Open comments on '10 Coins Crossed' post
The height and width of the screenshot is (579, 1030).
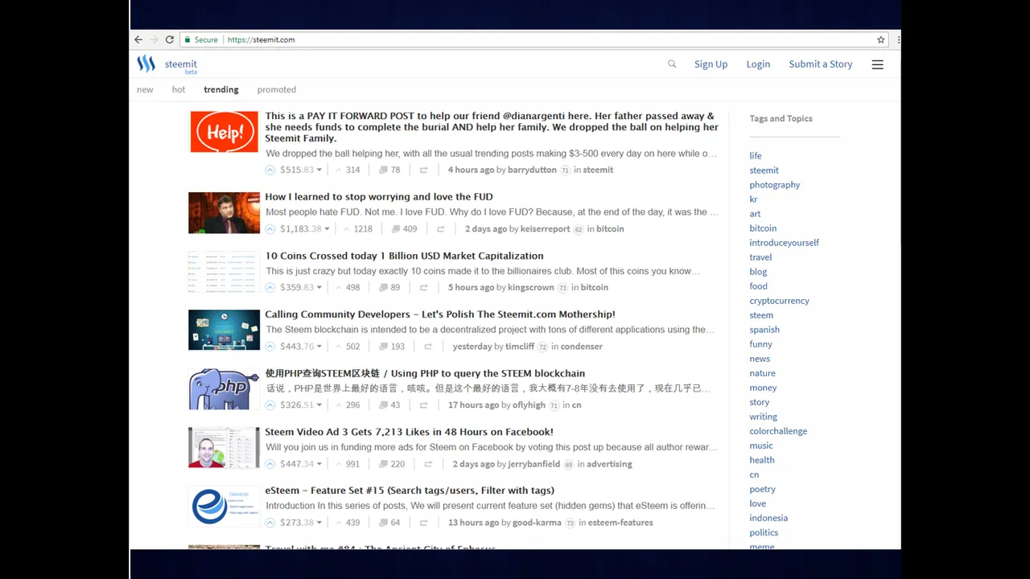click(x=389, y=287)
